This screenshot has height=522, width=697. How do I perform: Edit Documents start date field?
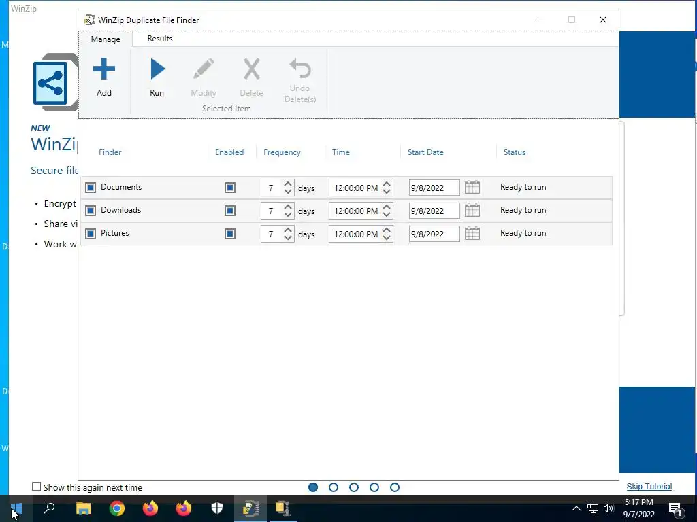point(434,188)
